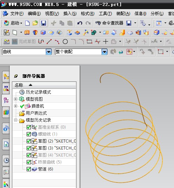Click the Fit view icon
Screen dimensions: 174x188
[x=159, y=23]
